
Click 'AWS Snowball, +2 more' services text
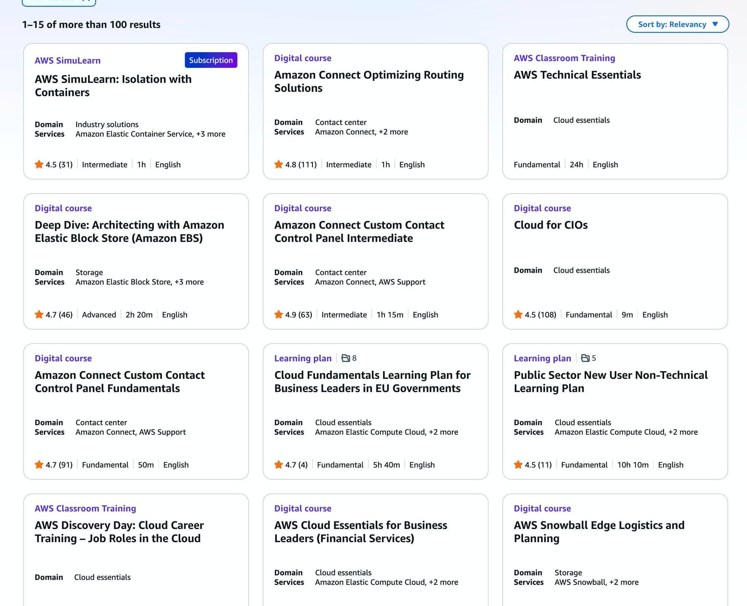click(x=596, y=582)
